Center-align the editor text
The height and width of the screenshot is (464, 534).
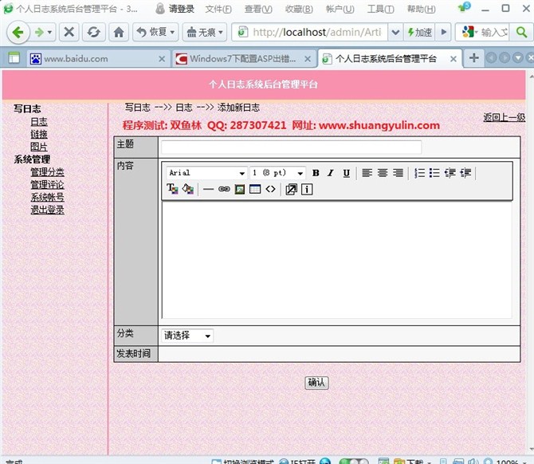point(383,173)
